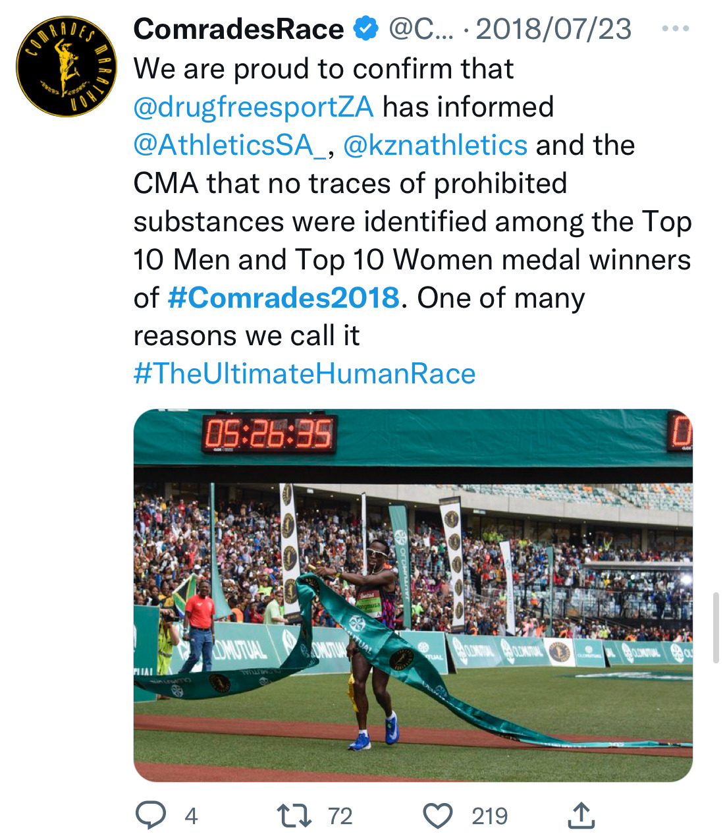The image size is (725, 836).
Task: Click the 219 likes count
Action: (489, 816)
